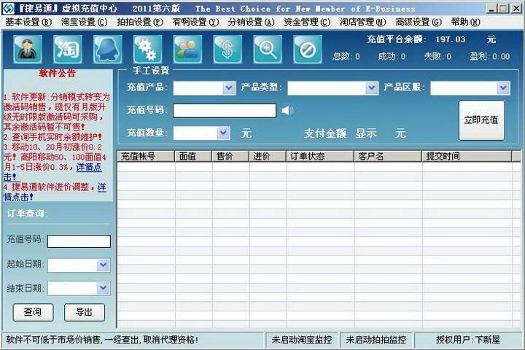Click the 立即充值 button
The image size is (525, 350).
coord(481,120)
